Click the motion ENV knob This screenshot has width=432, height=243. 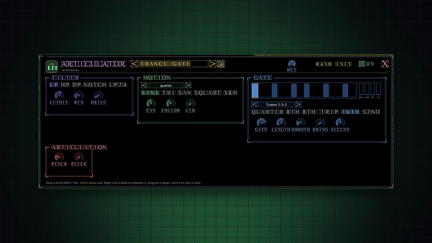[x=151, y=103]
